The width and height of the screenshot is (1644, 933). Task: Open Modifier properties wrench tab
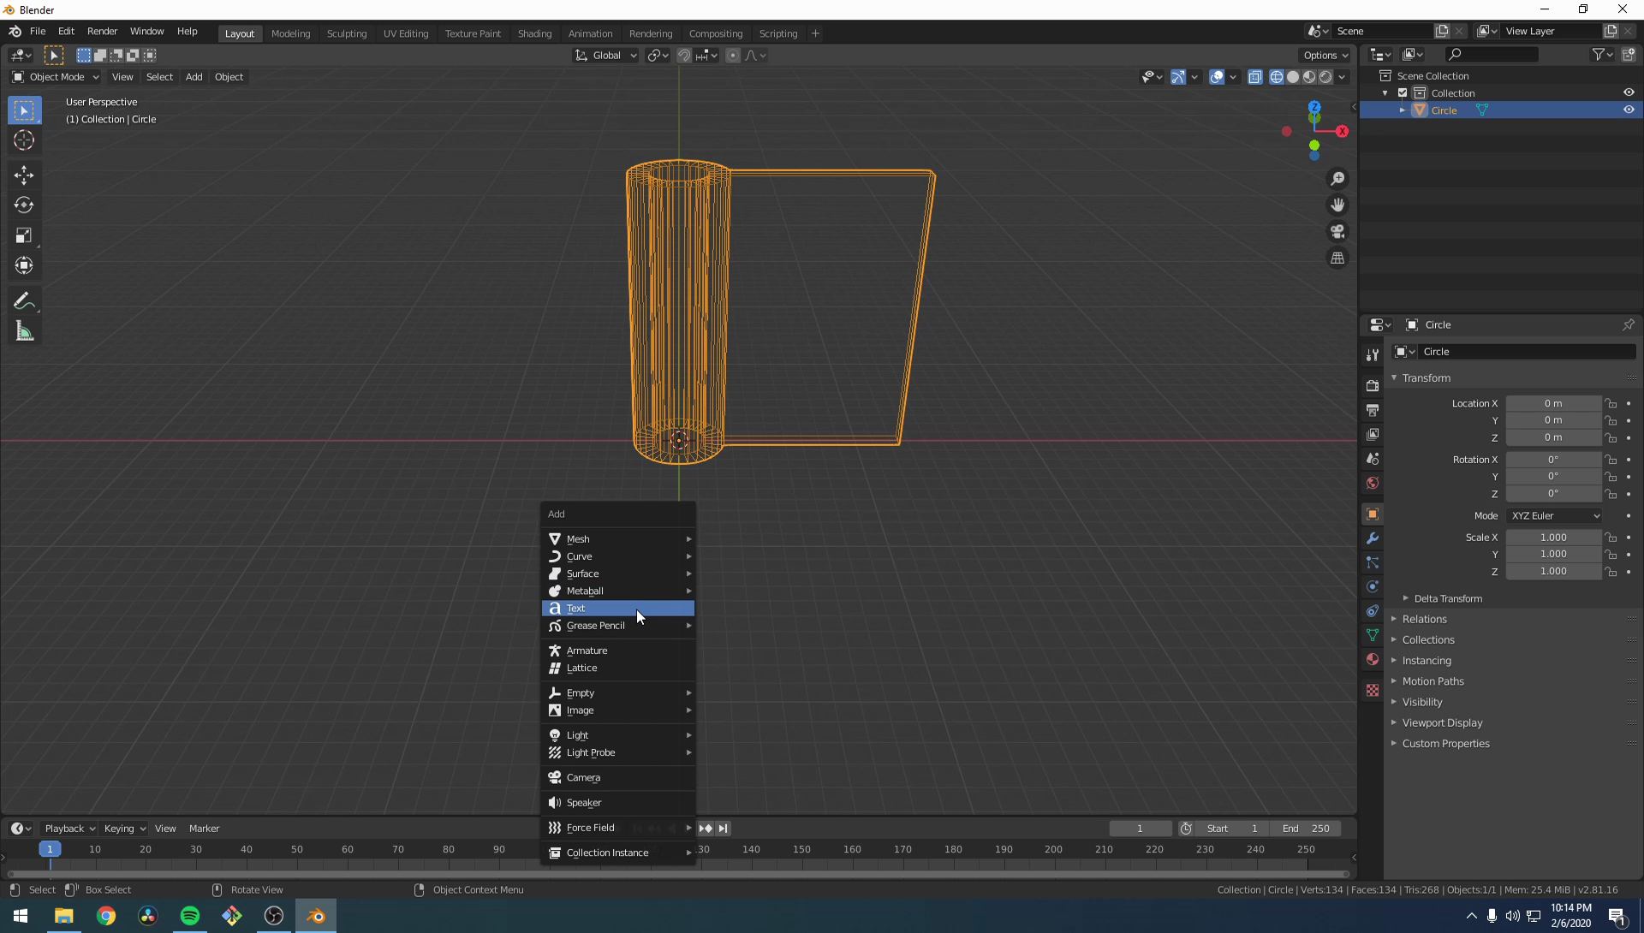coord(1373,538)
